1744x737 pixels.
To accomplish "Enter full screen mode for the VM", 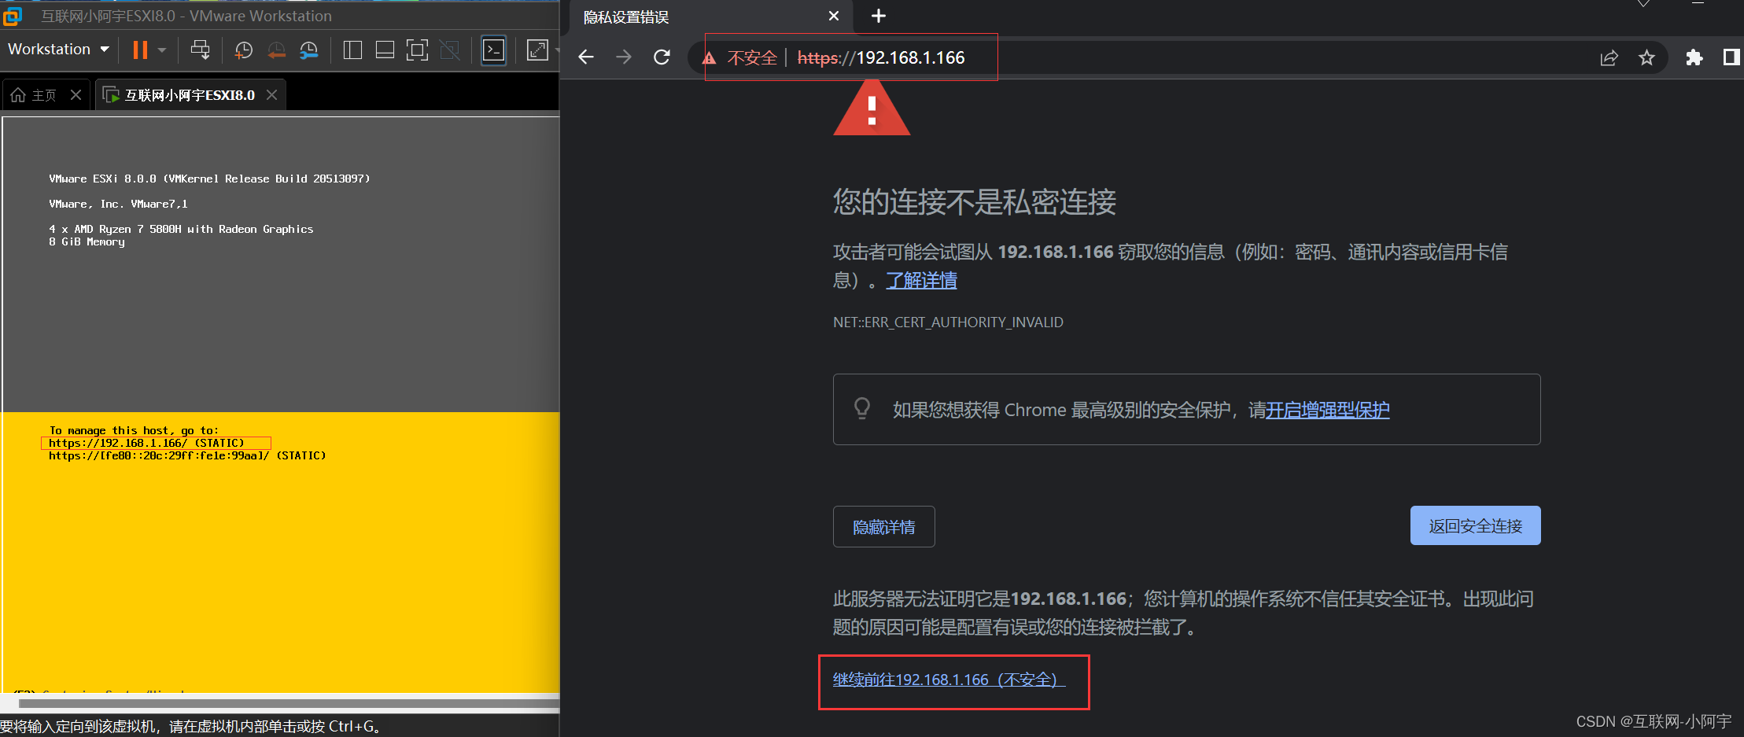I will click(417, 50).
